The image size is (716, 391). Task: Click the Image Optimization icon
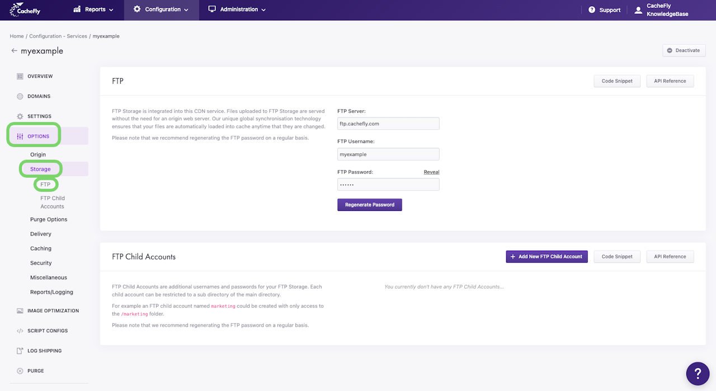(20, 310)
